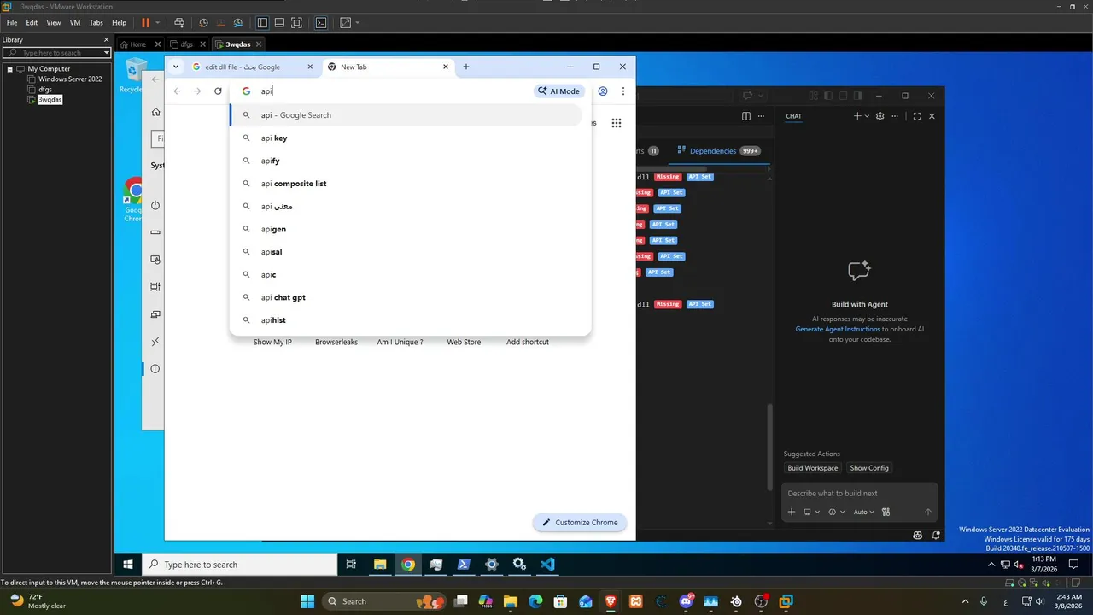Open the Tabs menu in VMware
1093x615 pixels.
96,23
